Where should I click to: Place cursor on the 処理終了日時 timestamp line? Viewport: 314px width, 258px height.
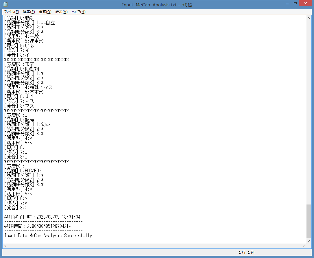(42, 217)
